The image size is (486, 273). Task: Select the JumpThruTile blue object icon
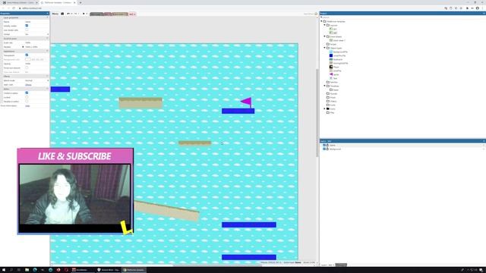click(x=331, y=55)
